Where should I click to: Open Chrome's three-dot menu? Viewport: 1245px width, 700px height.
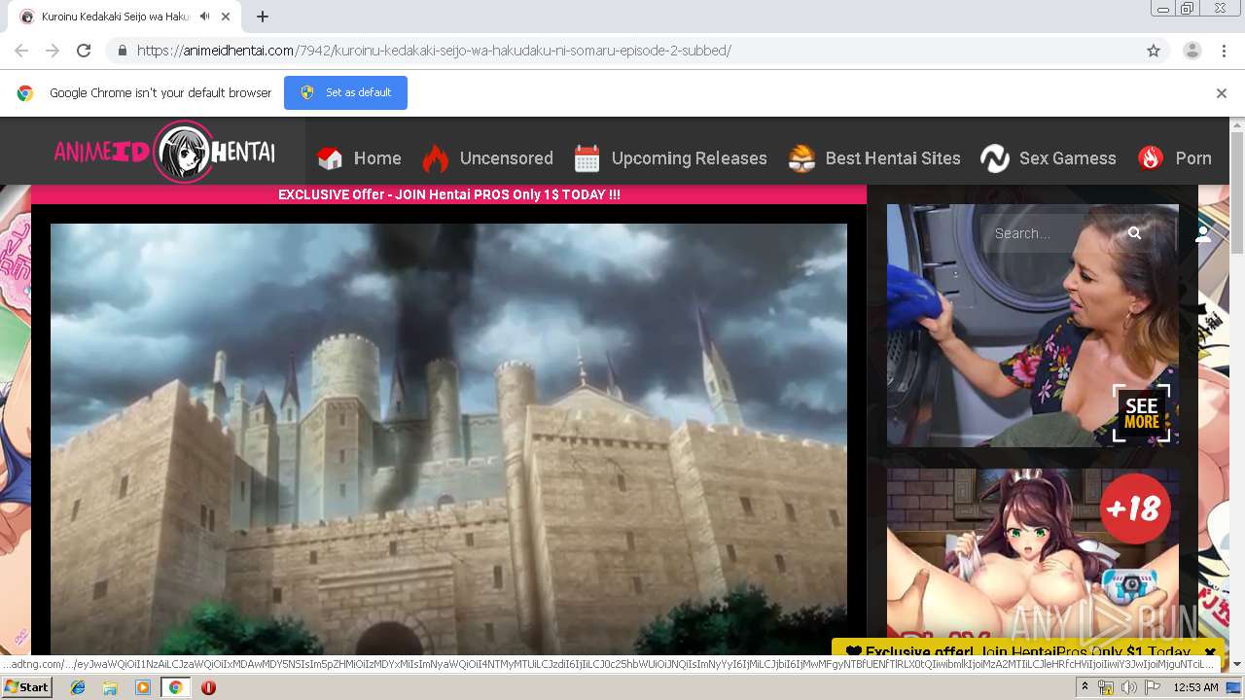[1224, 51]
